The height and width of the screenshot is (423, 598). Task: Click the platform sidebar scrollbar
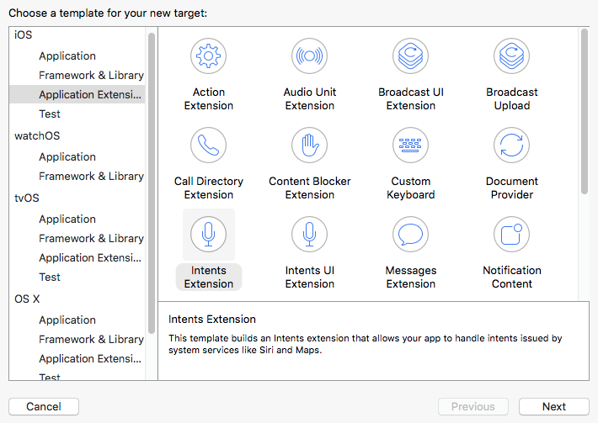coord(152,183)
